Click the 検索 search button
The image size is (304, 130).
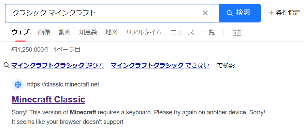pos(240,13)
